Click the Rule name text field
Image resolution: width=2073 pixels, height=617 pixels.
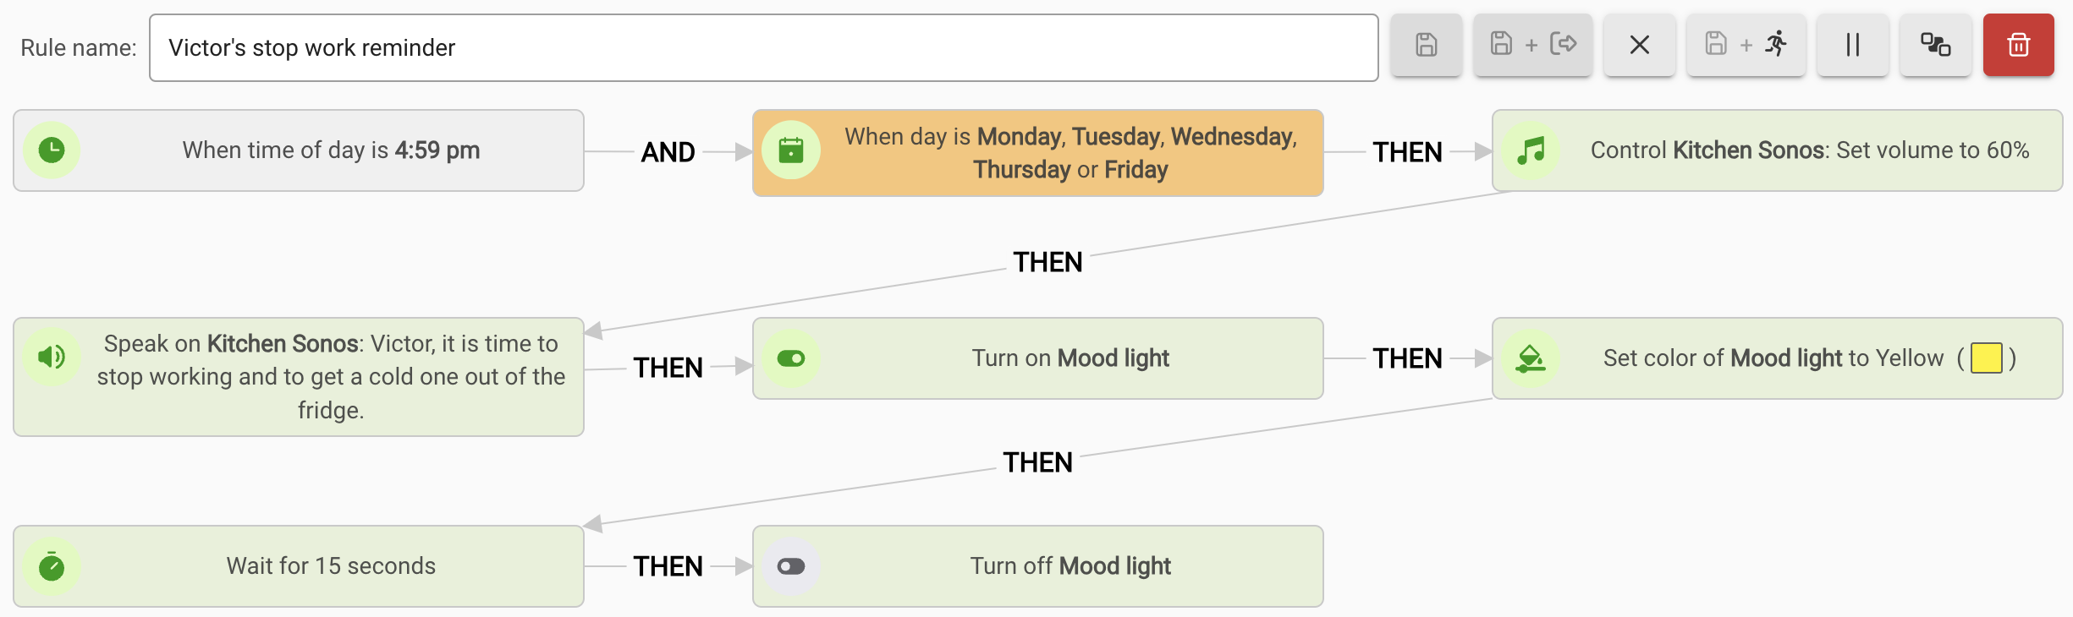point(763,48)
